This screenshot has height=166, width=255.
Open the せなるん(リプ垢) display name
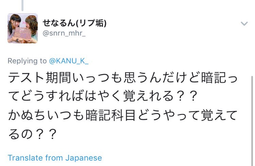[75, 23]
